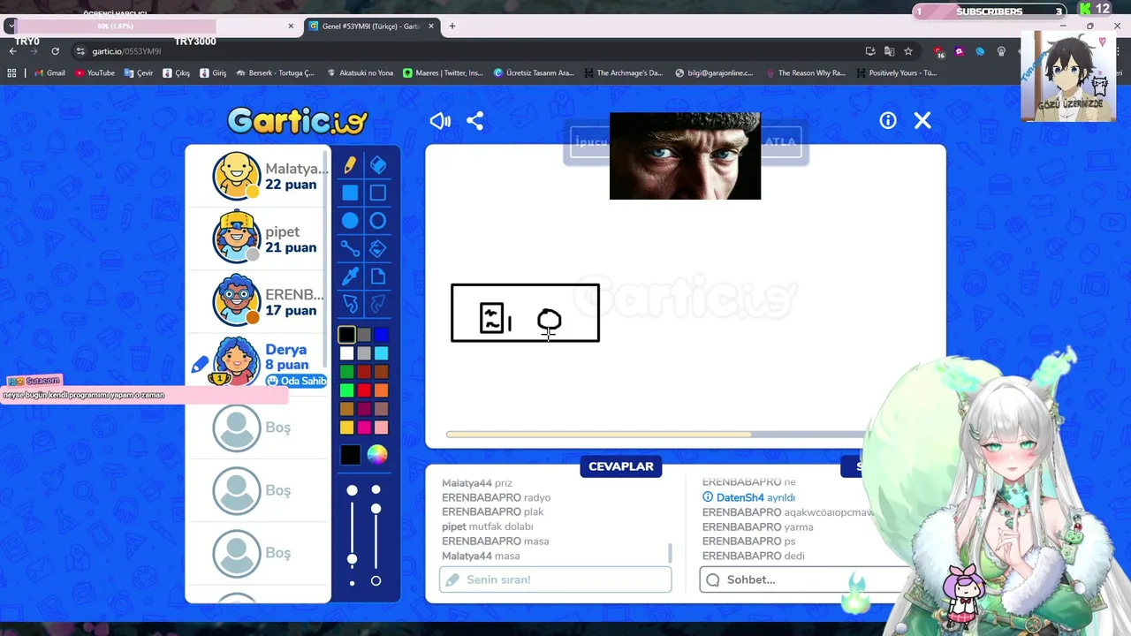Open the rainbow custom color wheel
The height and width of the screenshot is (636, 1131).
tap(377, 454)
